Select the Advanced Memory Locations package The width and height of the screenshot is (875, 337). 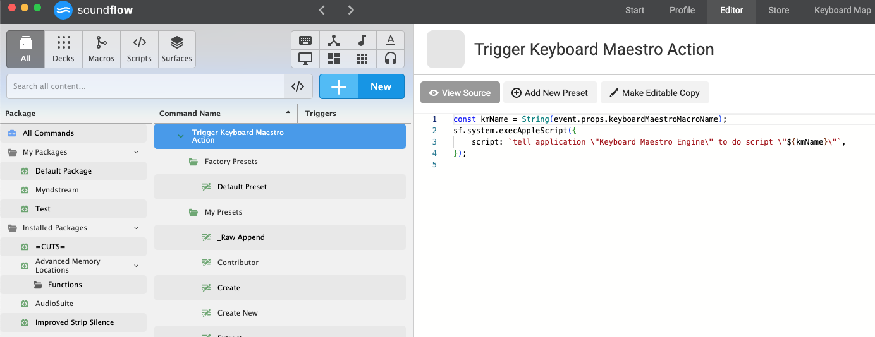(x=73, y=266)
